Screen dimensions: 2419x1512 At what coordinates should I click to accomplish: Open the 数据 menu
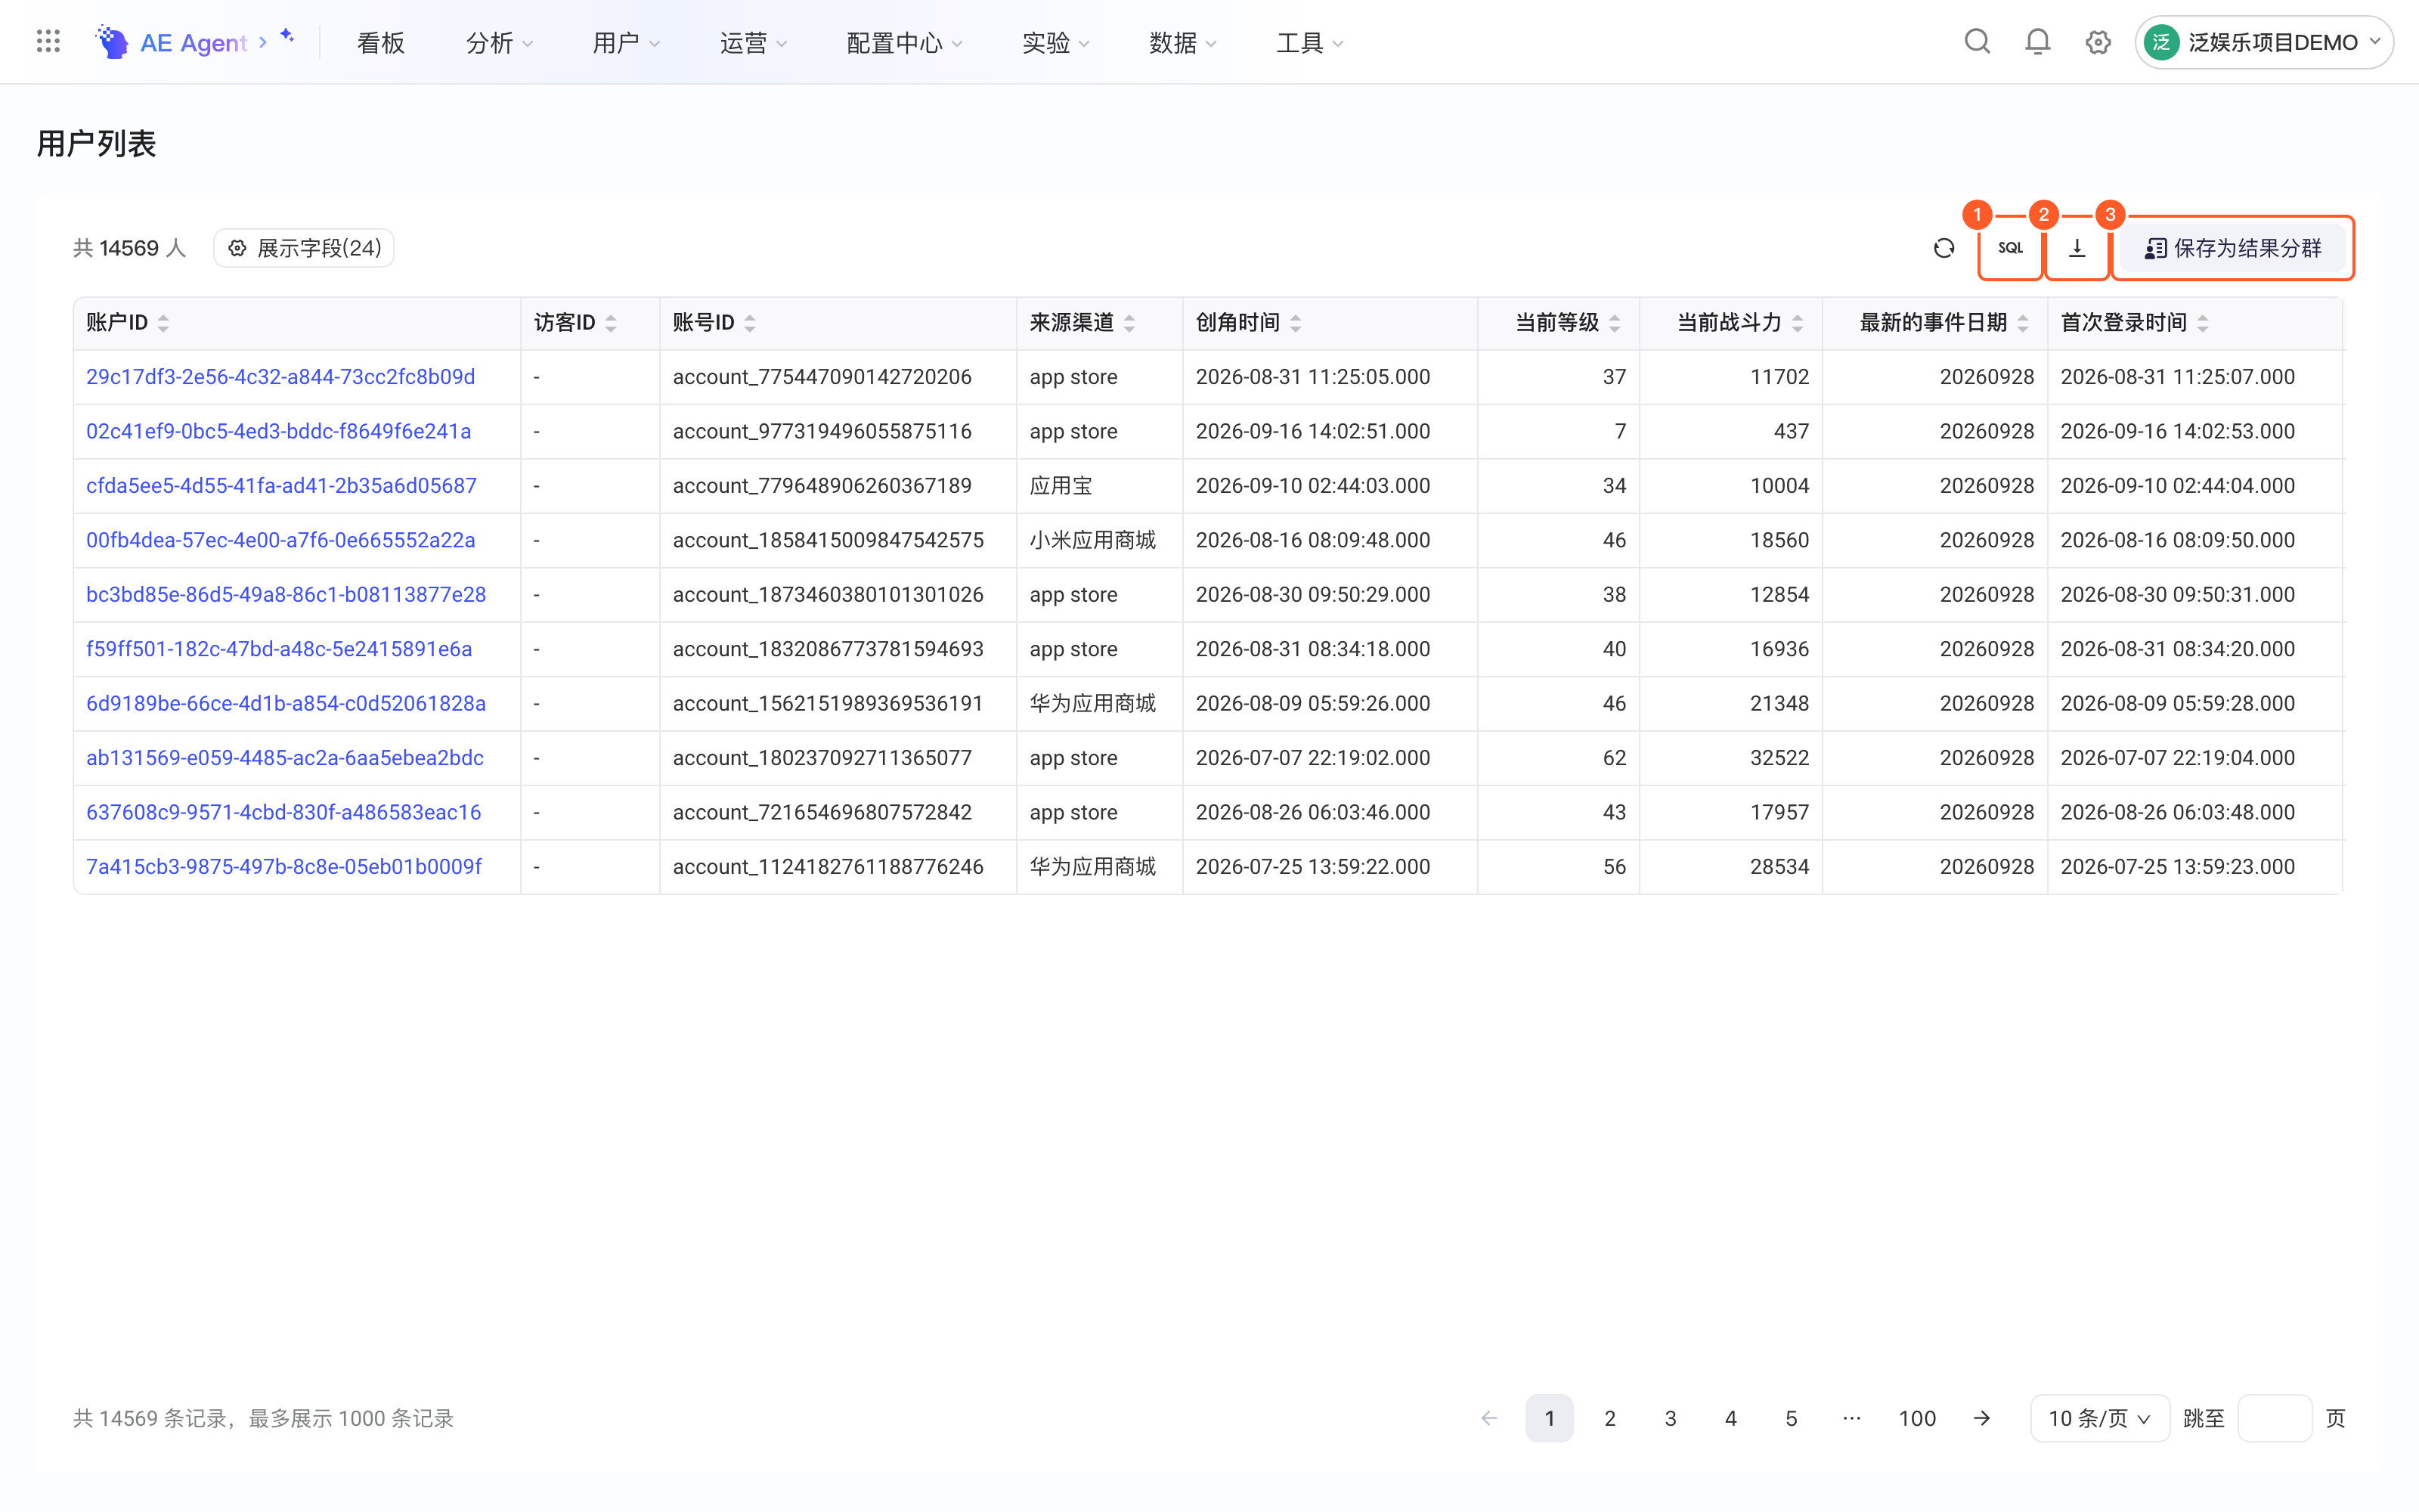coord(1182,42)
